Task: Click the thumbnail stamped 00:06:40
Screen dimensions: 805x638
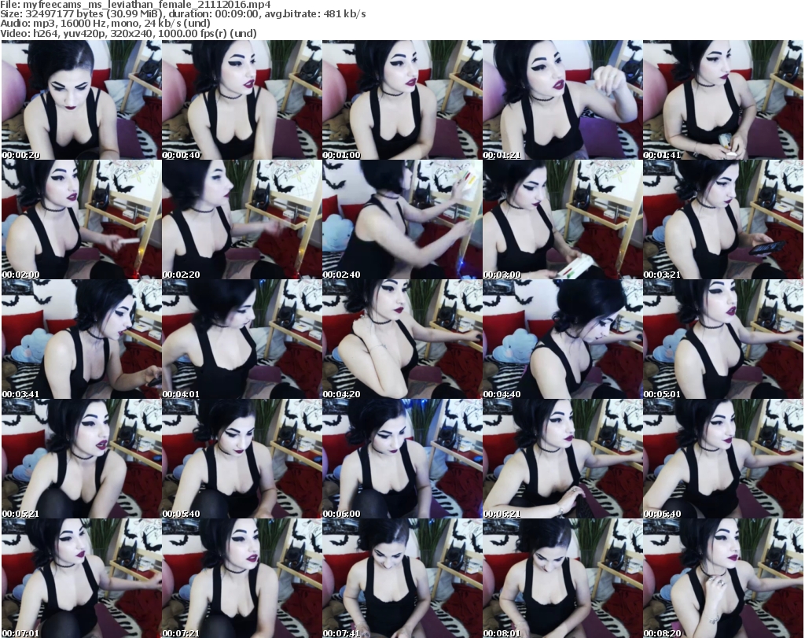Action: click(723, 459)
